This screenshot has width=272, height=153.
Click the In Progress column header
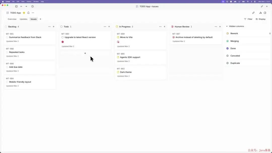tap(125, 27)
